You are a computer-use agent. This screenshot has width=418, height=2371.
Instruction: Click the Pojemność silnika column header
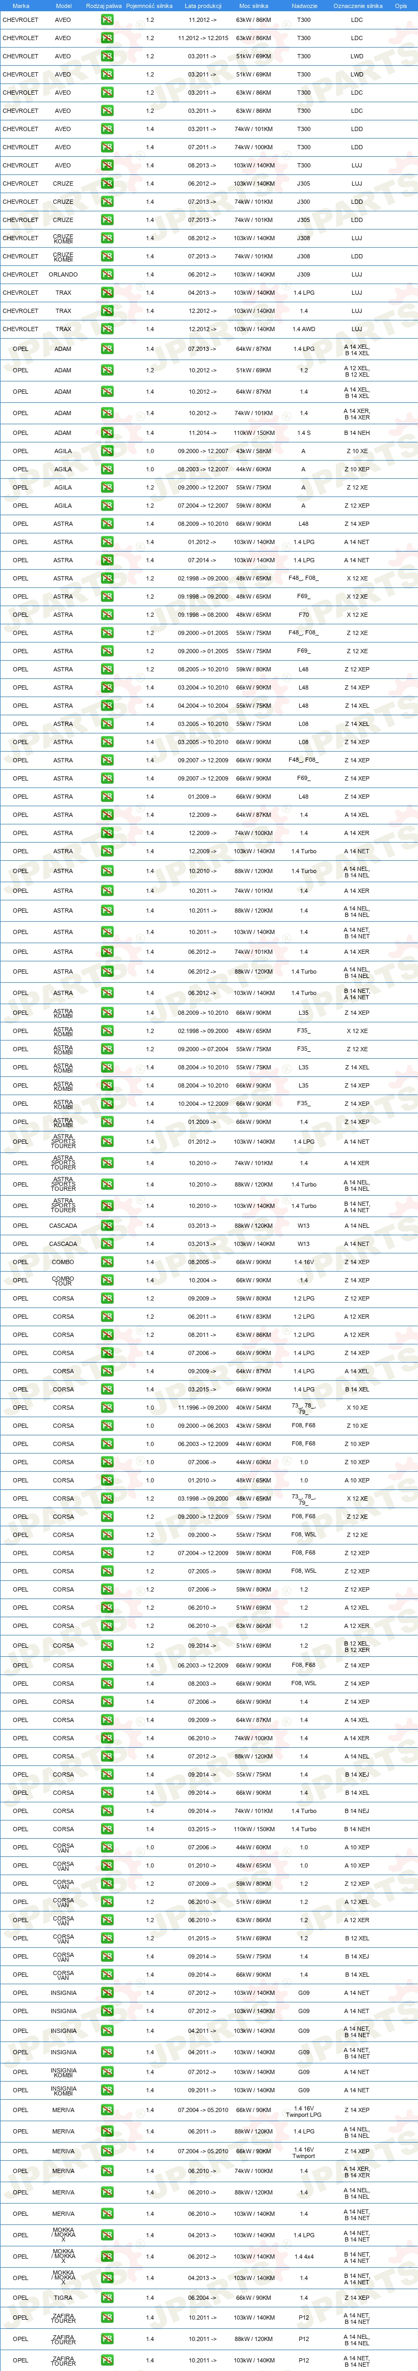pyautogui.click(x=149, y=5)
